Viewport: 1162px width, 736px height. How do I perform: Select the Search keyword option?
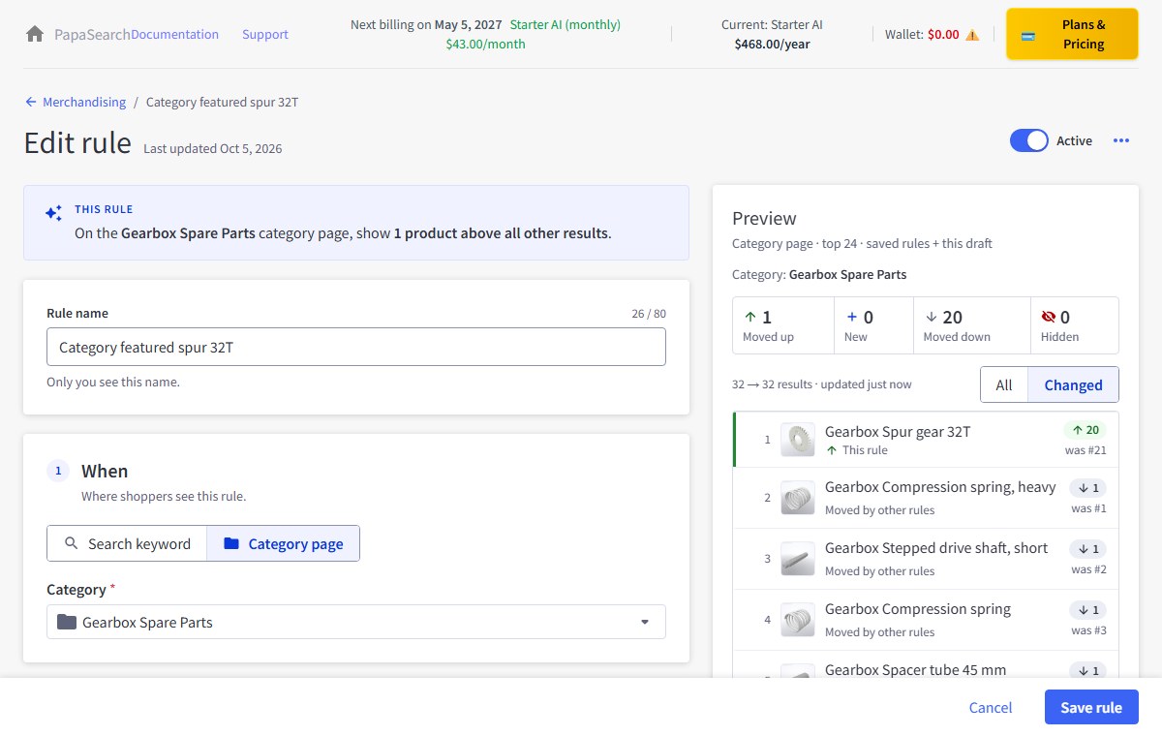127,543
